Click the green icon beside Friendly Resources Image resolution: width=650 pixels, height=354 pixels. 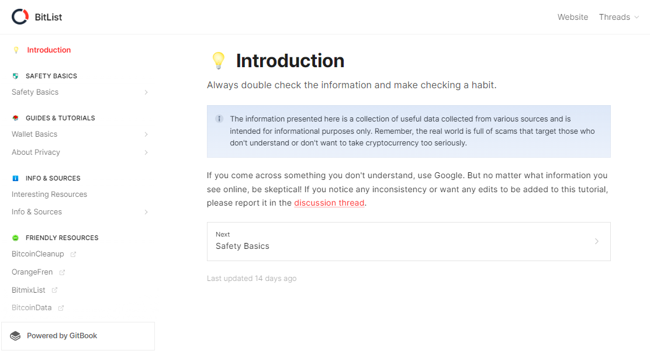[15, 238]
